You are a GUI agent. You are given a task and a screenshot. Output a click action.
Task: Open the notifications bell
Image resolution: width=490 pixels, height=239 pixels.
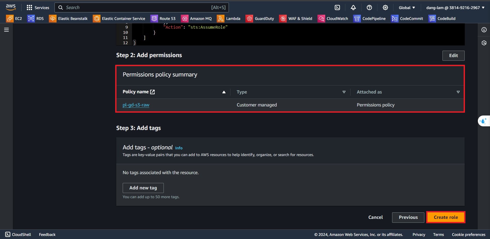353,8
